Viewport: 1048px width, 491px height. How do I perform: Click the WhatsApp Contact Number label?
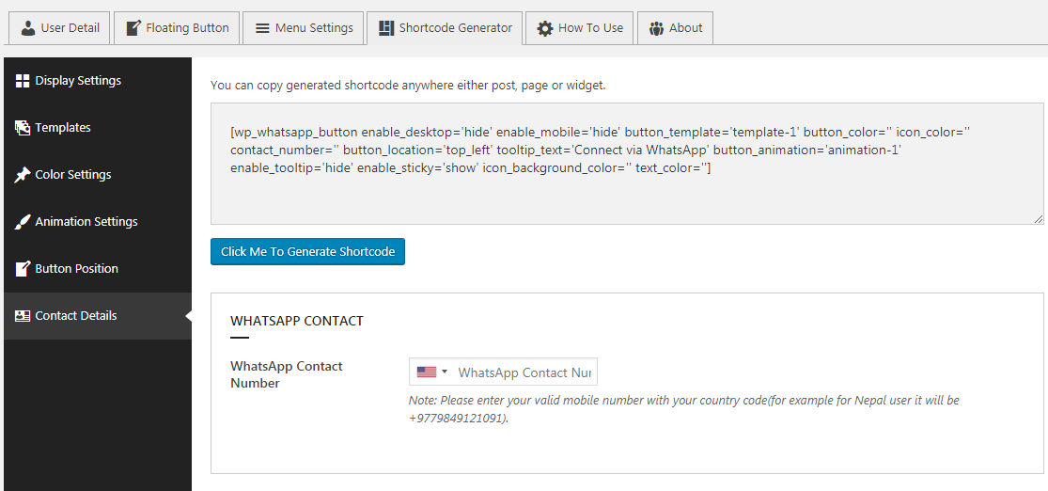coord(286,374)
